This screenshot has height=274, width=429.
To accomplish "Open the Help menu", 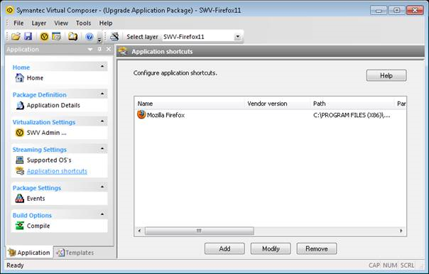I will (x=106, y=23).
